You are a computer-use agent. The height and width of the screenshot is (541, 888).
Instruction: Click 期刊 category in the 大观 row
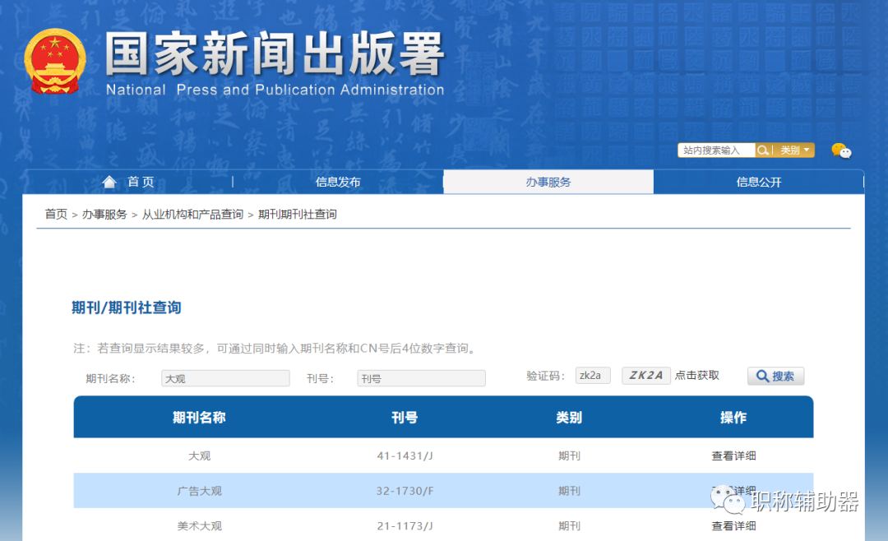pos(569,456)
